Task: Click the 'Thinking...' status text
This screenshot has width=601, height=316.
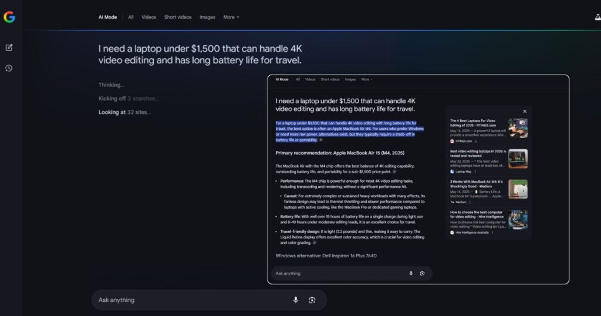Action: [111, 85]
